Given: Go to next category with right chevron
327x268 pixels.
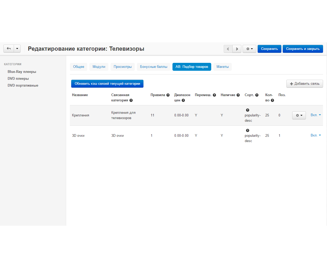Looking at the screenshot, I should 237,49.
